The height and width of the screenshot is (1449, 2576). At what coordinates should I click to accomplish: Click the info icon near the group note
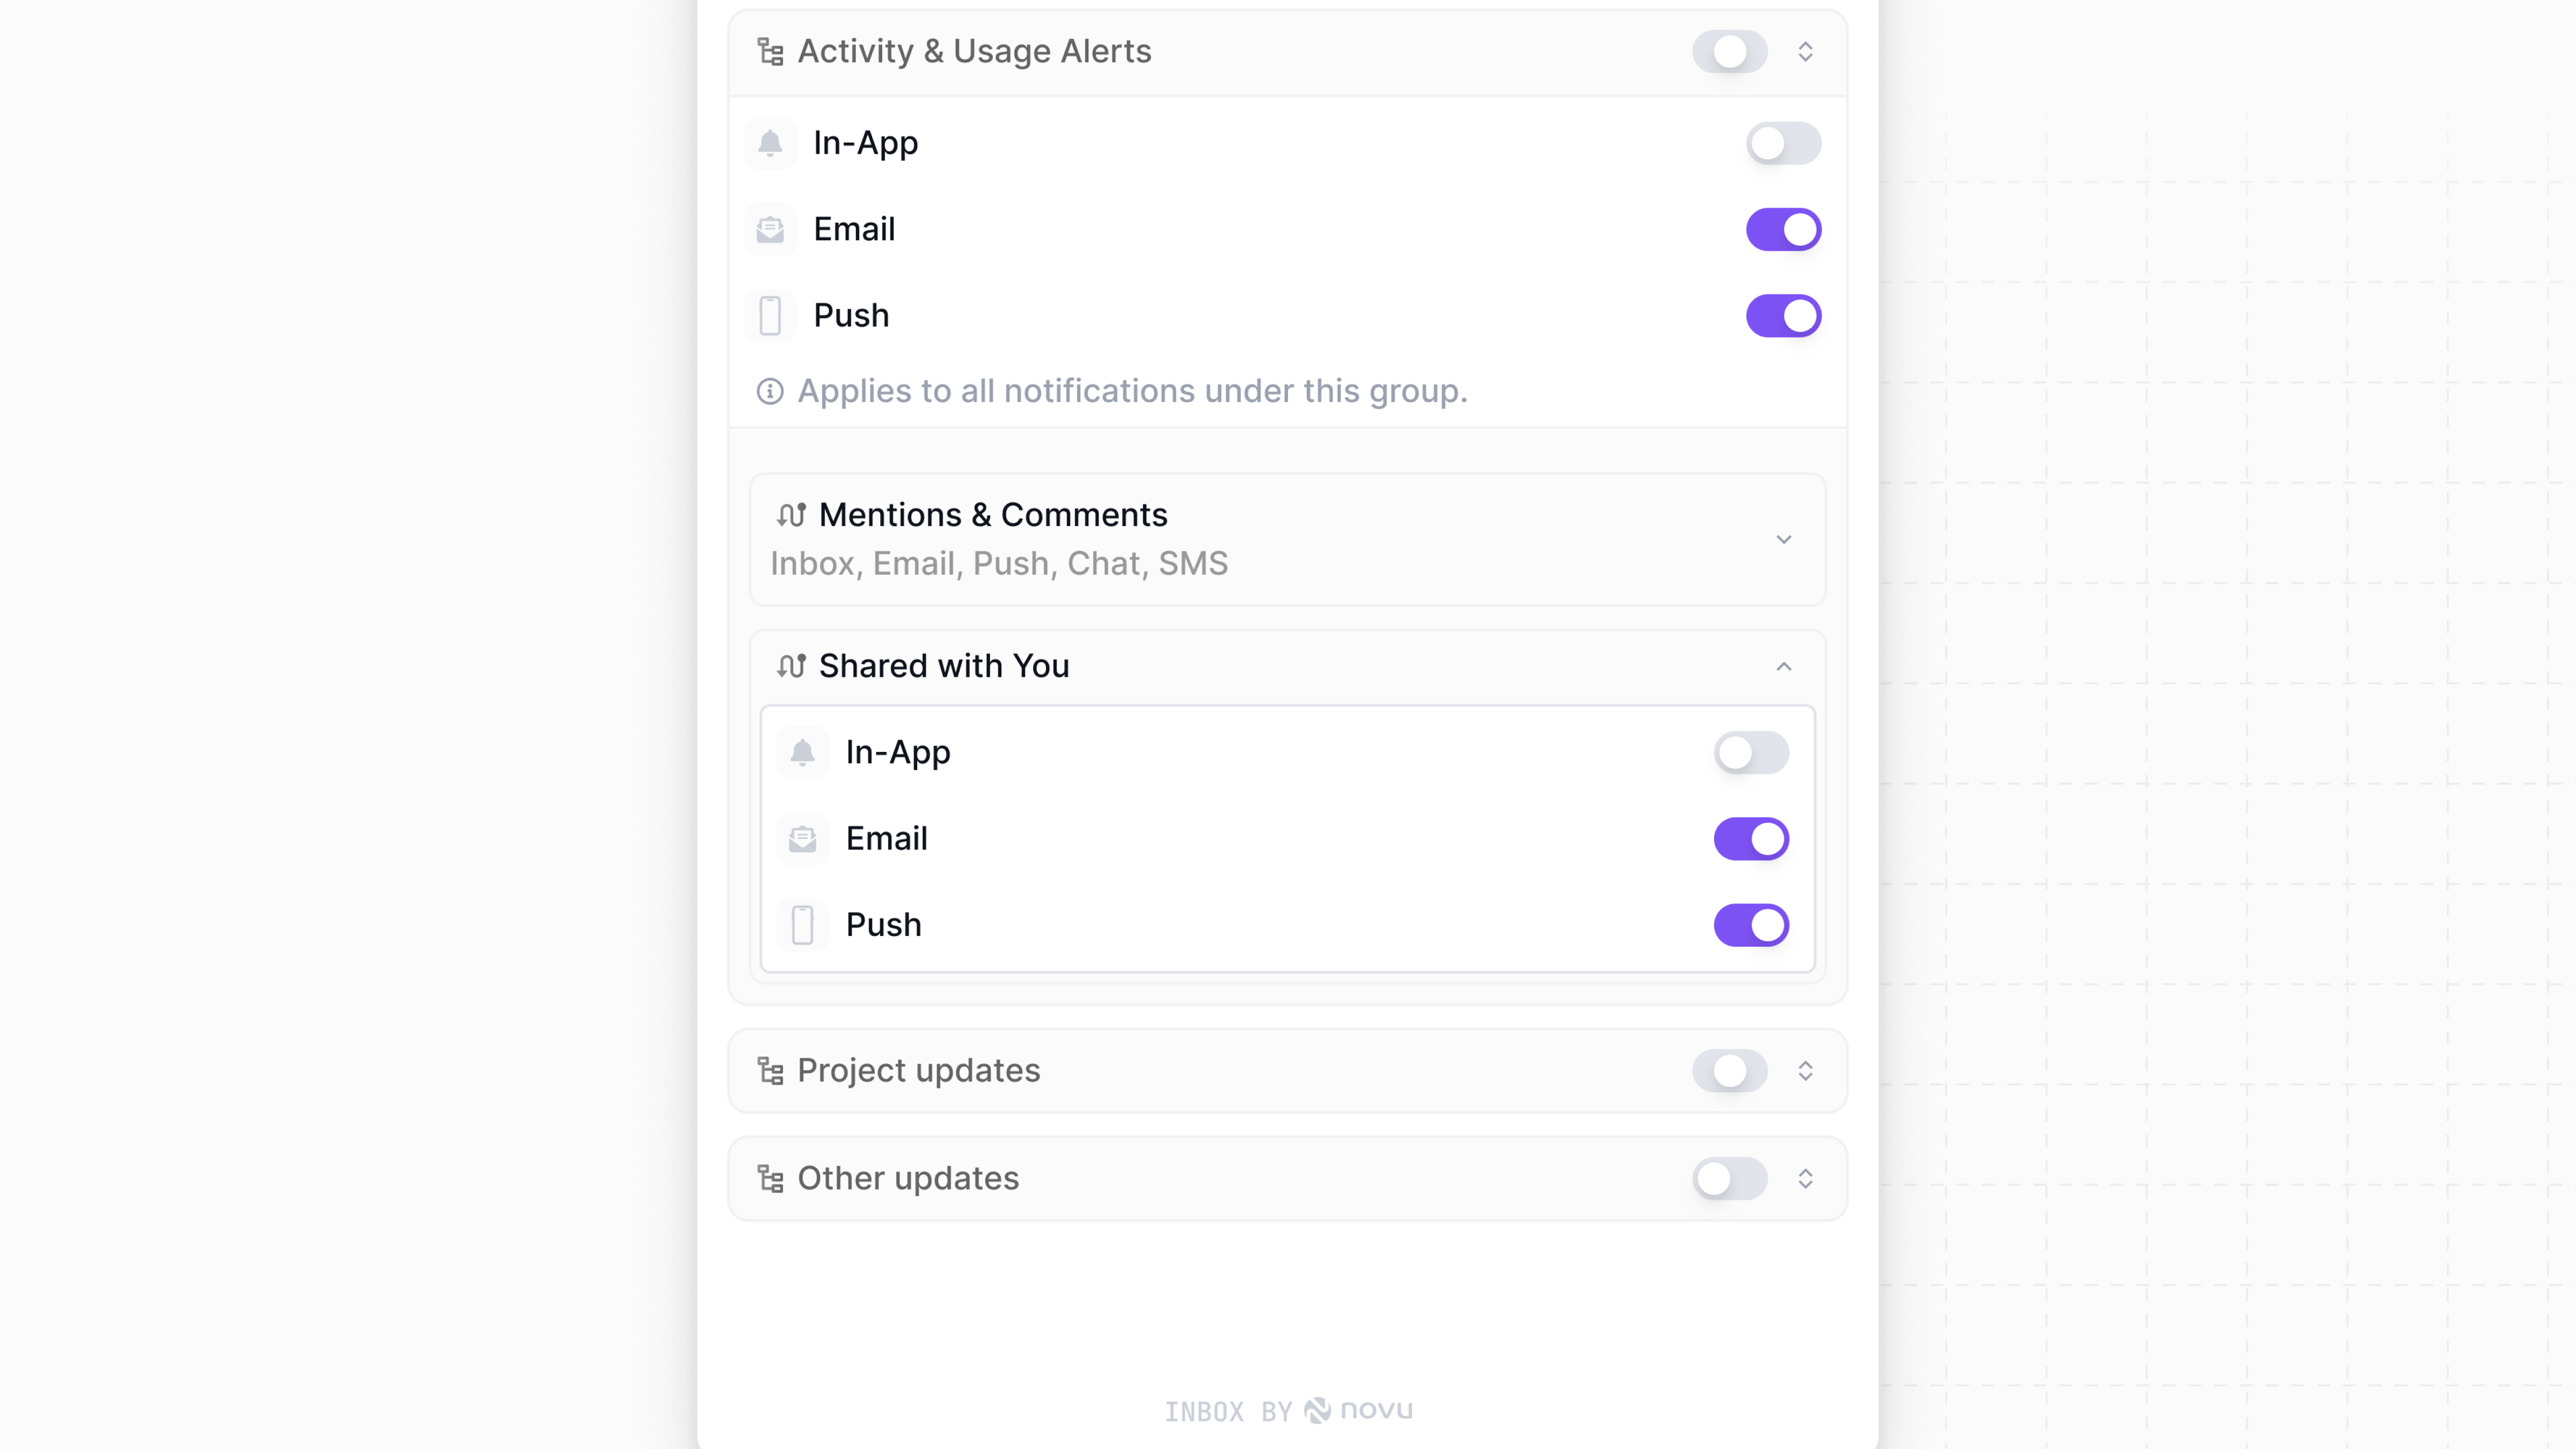tap(769, 391)
